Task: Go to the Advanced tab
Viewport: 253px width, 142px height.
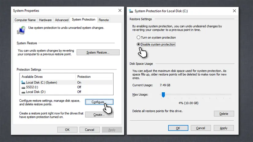Action: tap(62, 20)
